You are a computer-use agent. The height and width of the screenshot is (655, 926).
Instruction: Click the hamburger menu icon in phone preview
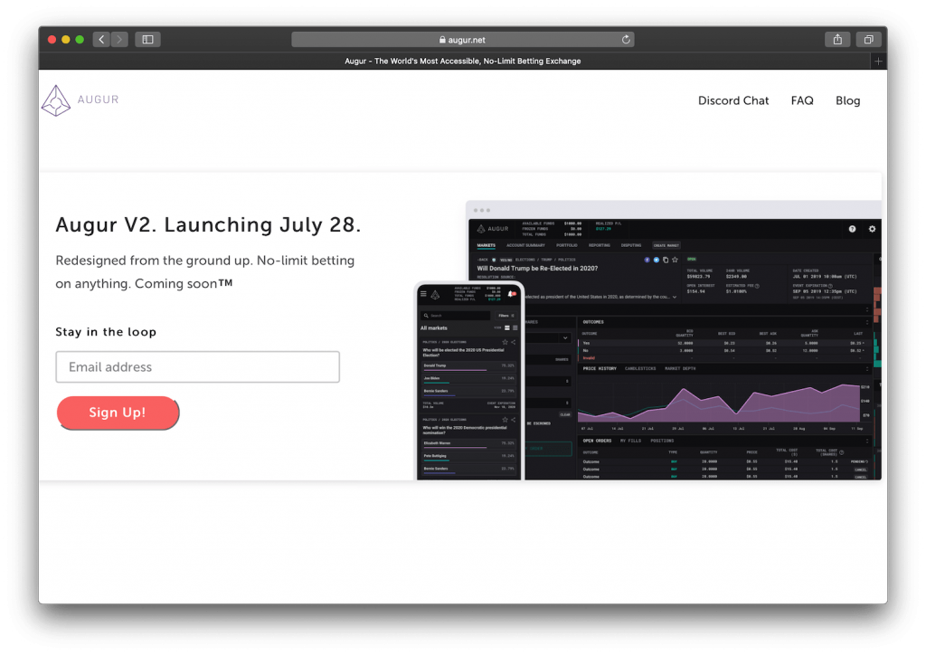click(423, 293)
